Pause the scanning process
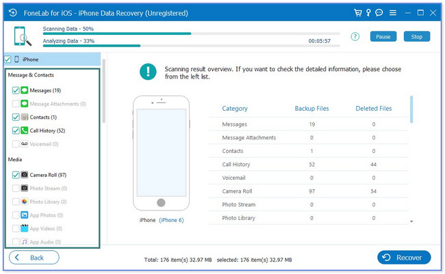The width and height of the screenshot is (445, 274). [383, 36]
